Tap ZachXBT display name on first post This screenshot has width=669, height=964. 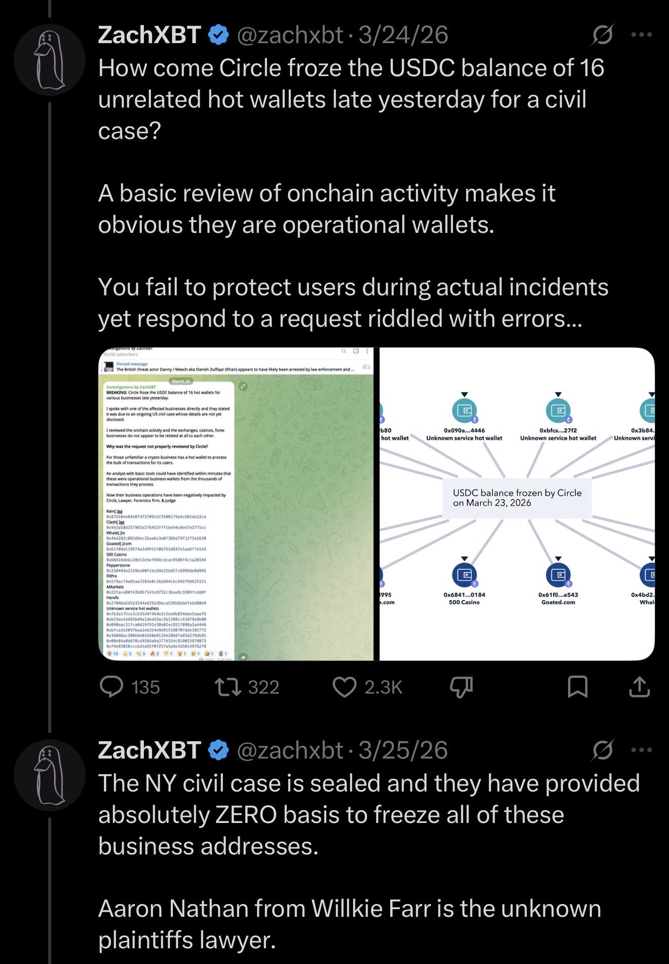150,35
